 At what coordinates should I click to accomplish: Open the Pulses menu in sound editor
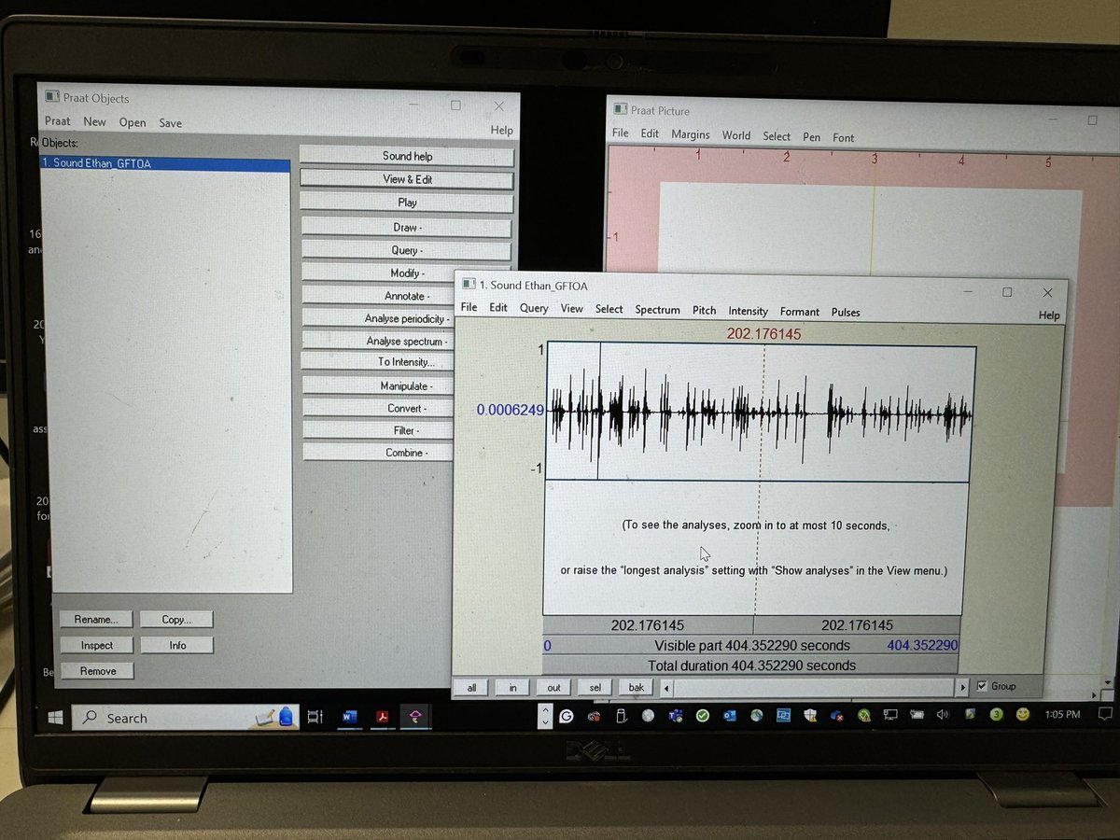click(x=846, y=312)
